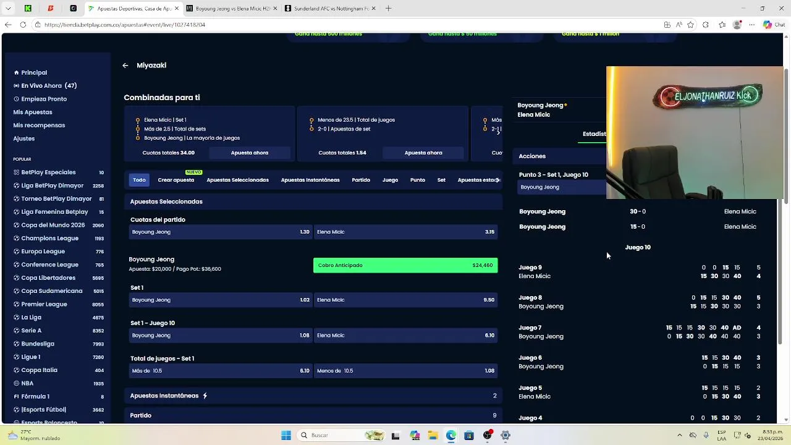Expand the Apuestas Instantáneas section
Image resolution: width=791 pixels, height=445 pixels.
pos(313,396)
